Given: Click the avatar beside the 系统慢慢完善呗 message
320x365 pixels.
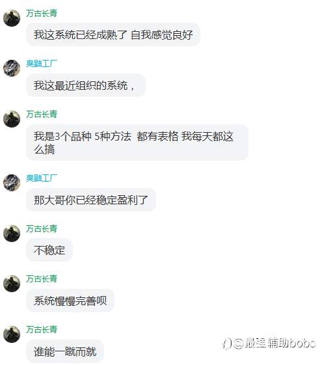Looking at the screenshot, I should [12, 284].
